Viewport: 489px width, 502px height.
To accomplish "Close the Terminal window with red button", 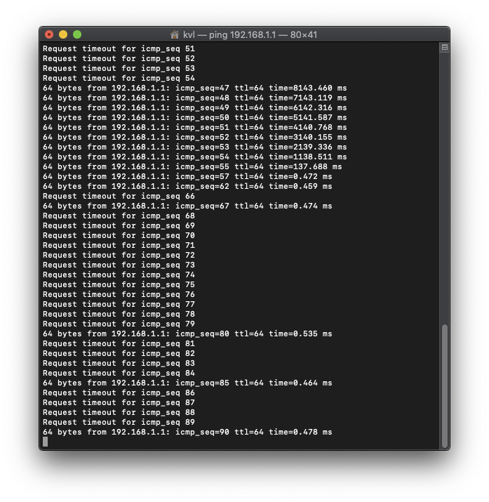I will (49, 34).
